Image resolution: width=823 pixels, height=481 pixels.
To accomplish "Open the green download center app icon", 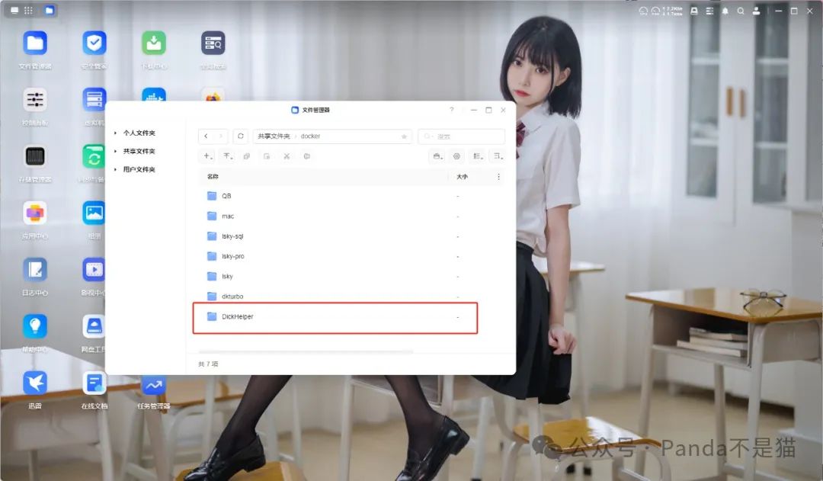I will tap(154, 43).
